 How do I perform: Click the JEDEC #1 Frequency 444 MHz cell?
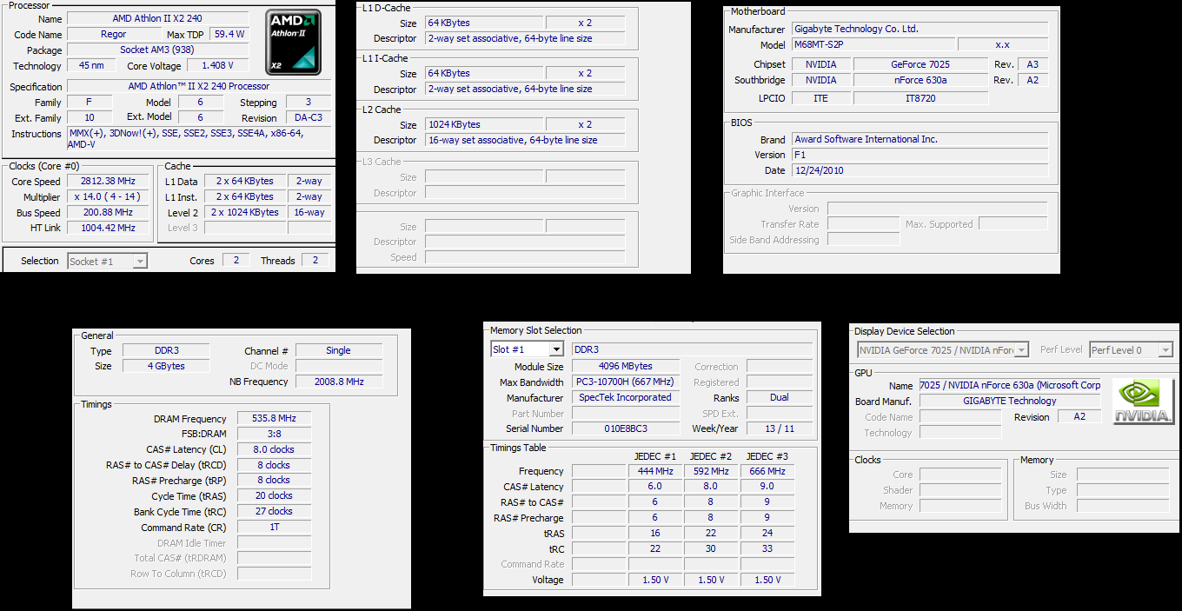tap(654, 471)
